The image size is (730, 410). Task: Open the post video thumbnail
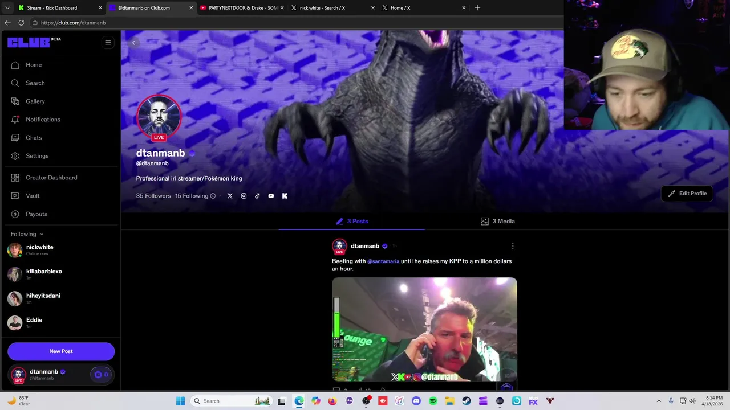(x=424, y=329)
